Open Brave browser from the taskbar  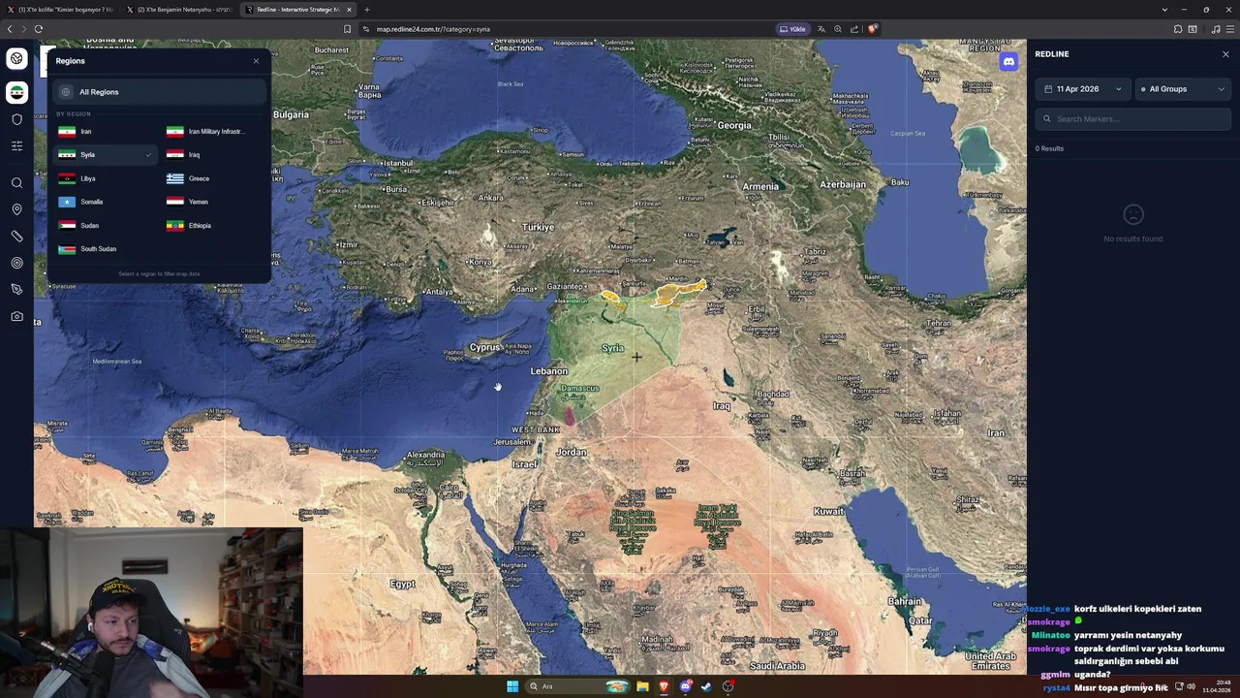click(664, 686)
